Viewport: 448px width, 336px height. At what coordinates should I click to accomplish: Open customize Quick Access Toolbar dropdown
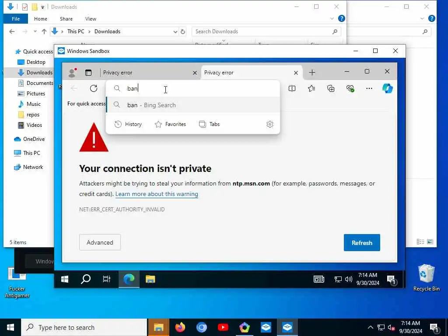pyautogui.click(x=42, y=7)
